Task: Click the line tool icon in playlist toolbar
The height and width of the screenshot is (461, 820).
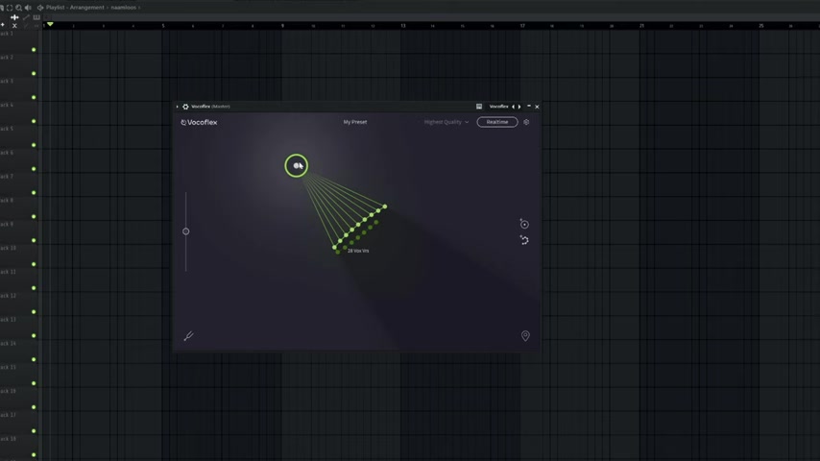Action: pyautogui.click(x=26, y=17)
